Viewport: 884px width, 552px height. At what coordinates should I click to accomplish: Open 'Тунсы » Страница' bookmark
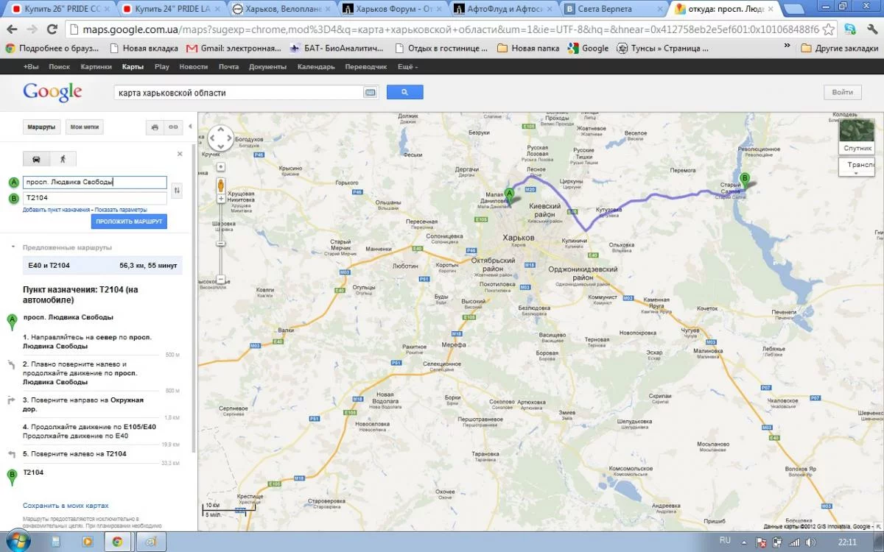(663, 48)
